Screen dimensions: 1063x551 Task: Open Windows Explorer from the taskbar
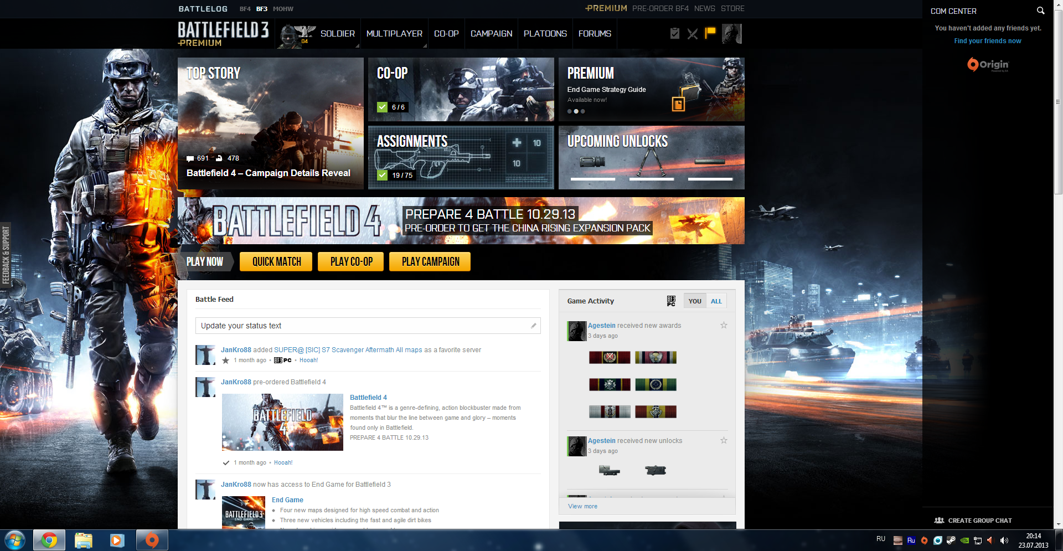pos(83,540)
